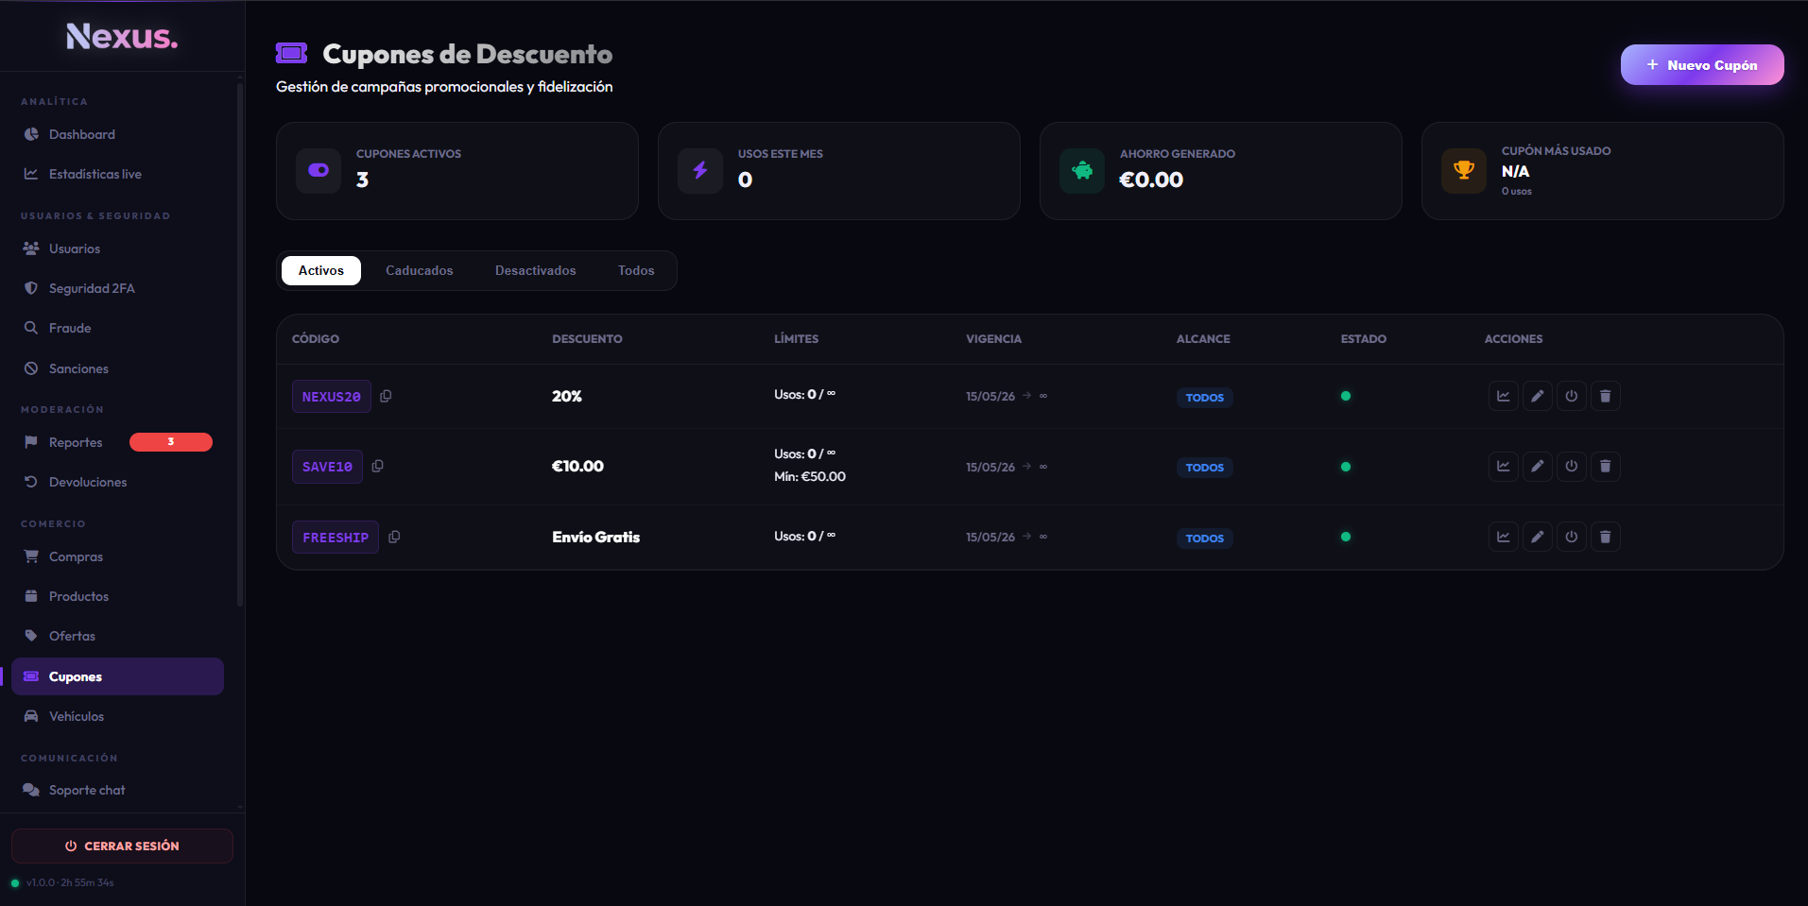Screen dimensions: 1808x906
Task: Create a new coupon with Nuevo Cupón
Action: (x=1702, y=65)
